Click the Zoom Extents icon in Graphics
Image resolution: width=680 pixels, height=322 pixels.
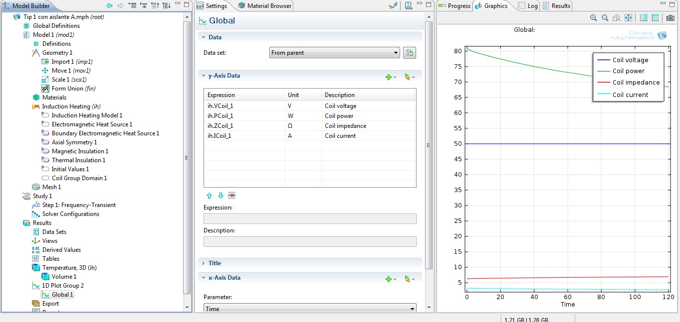coord(628,18)
